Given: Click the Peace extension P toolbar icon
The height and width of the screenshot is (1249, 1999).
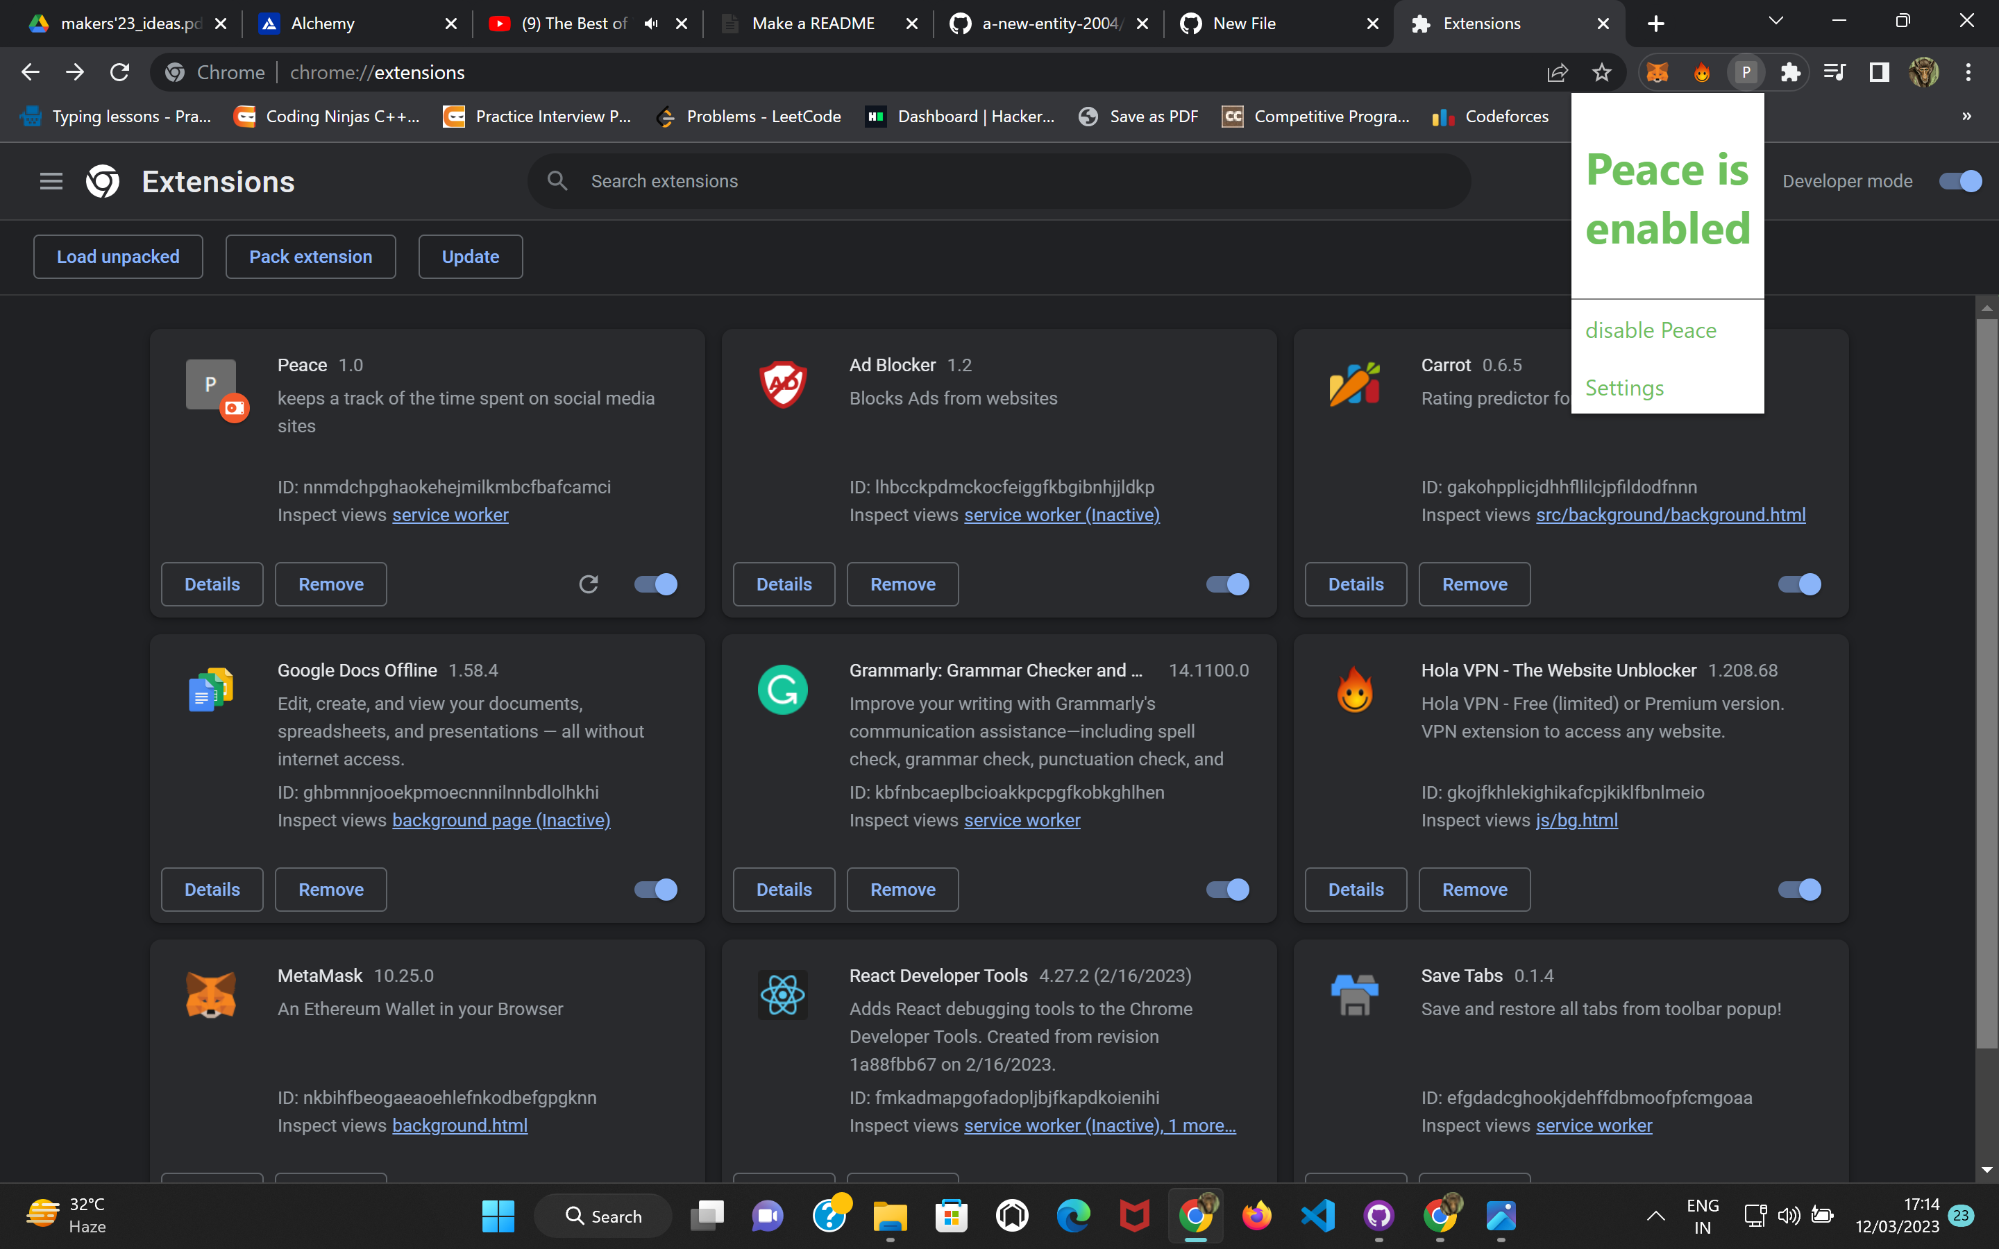Looking at the screenshot, I should tap(1746, 73).
